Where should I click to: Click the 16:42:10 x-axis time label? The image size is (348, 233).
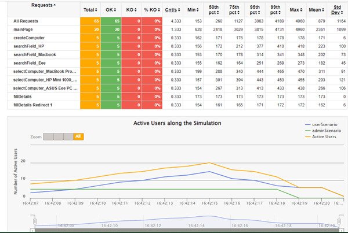point(97,203)
